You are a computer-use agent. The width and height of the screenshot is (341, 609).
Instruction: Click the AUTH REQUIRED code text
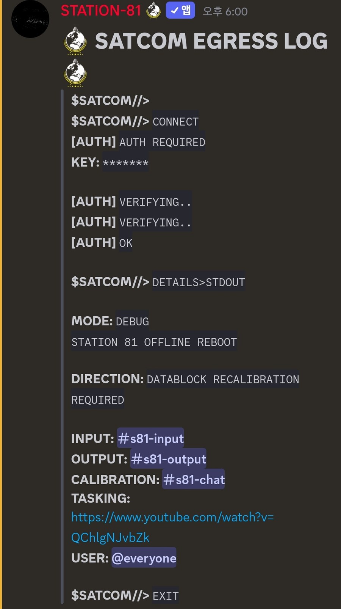(162, 142)
